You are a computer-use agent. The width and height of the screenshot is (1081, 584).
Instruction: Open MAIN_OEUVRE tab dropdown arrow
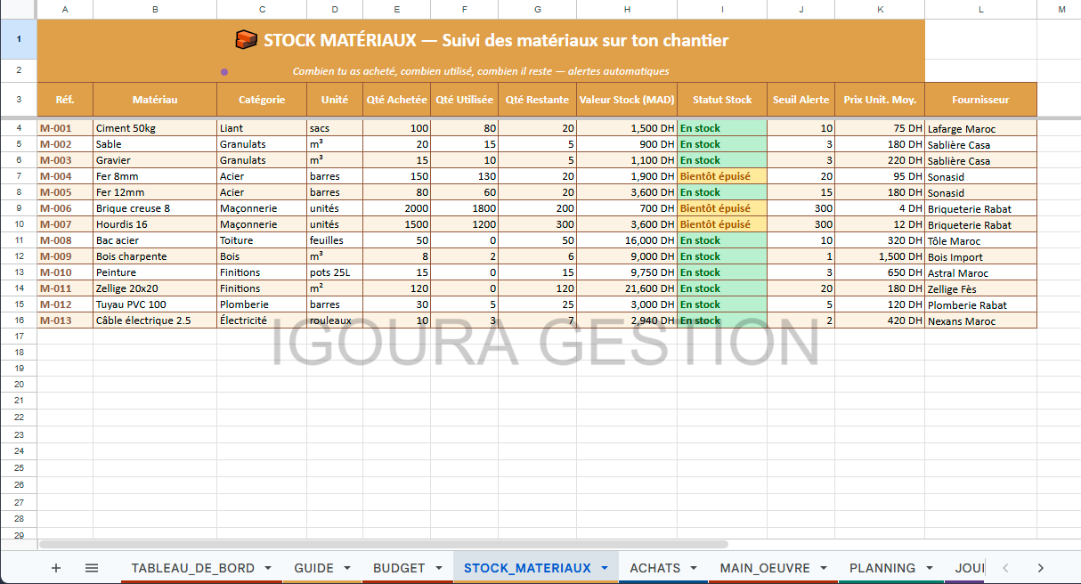825,568
